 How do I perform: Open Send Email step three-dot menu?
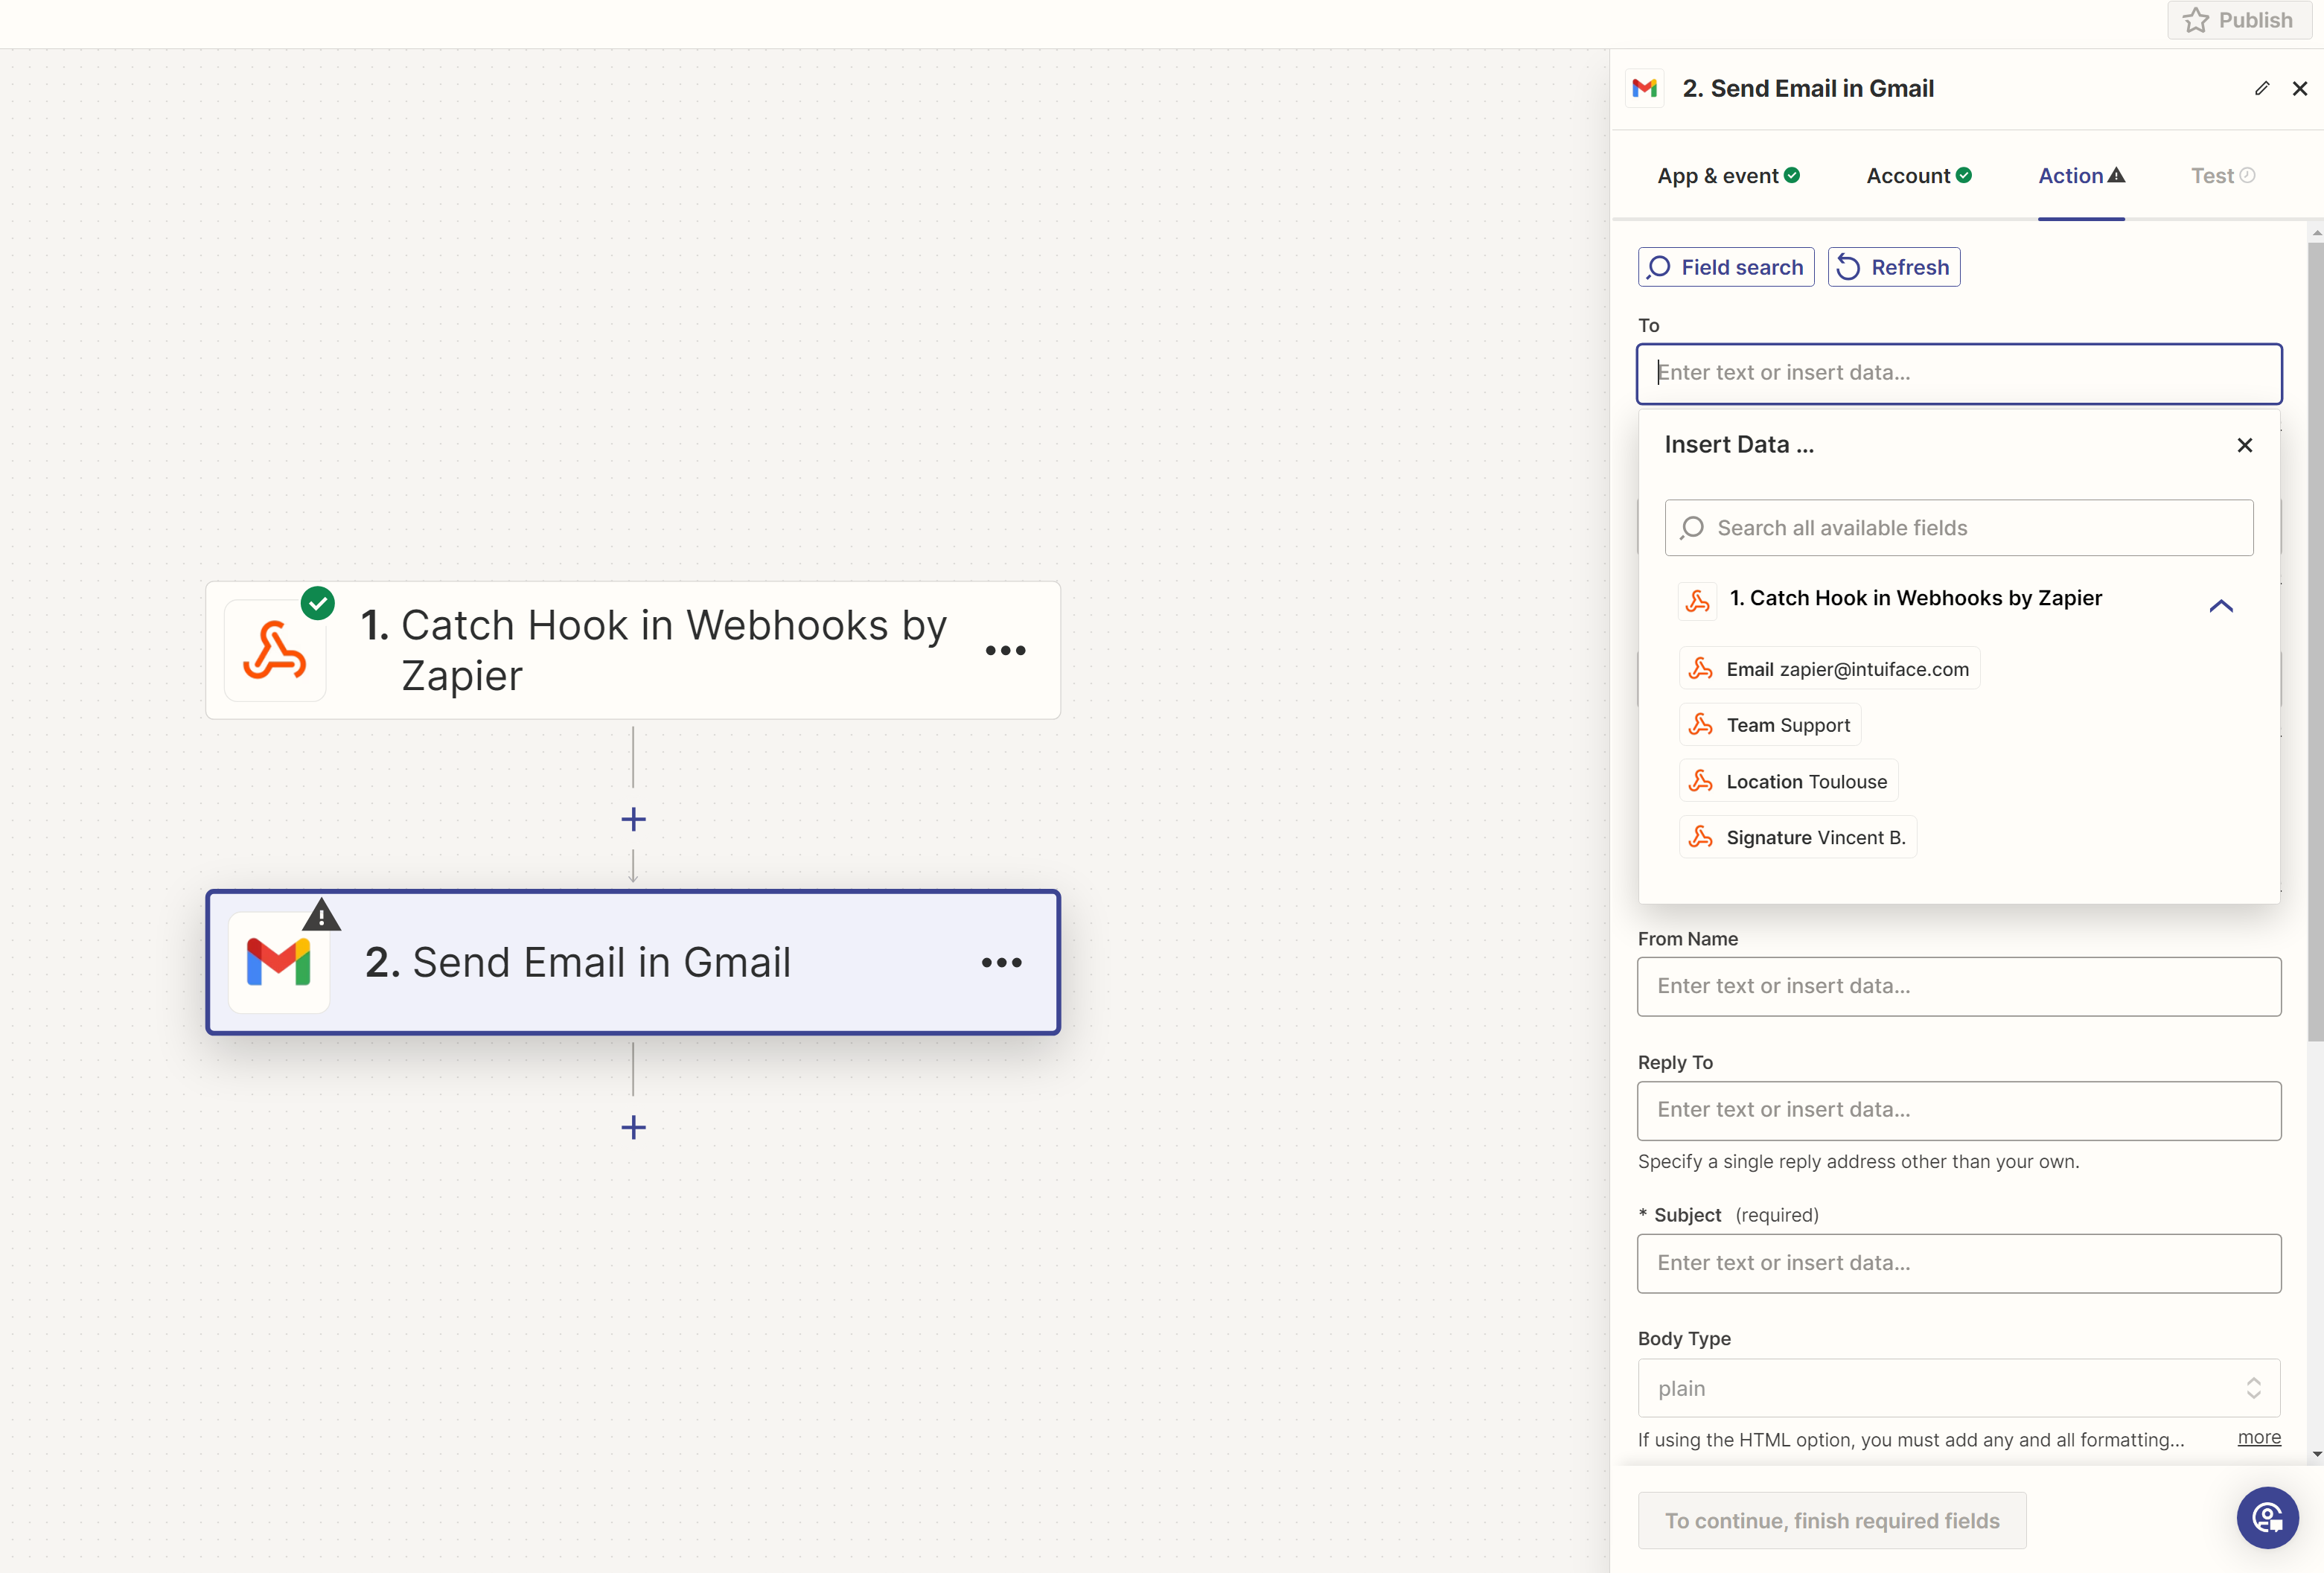click(1001, 963)
